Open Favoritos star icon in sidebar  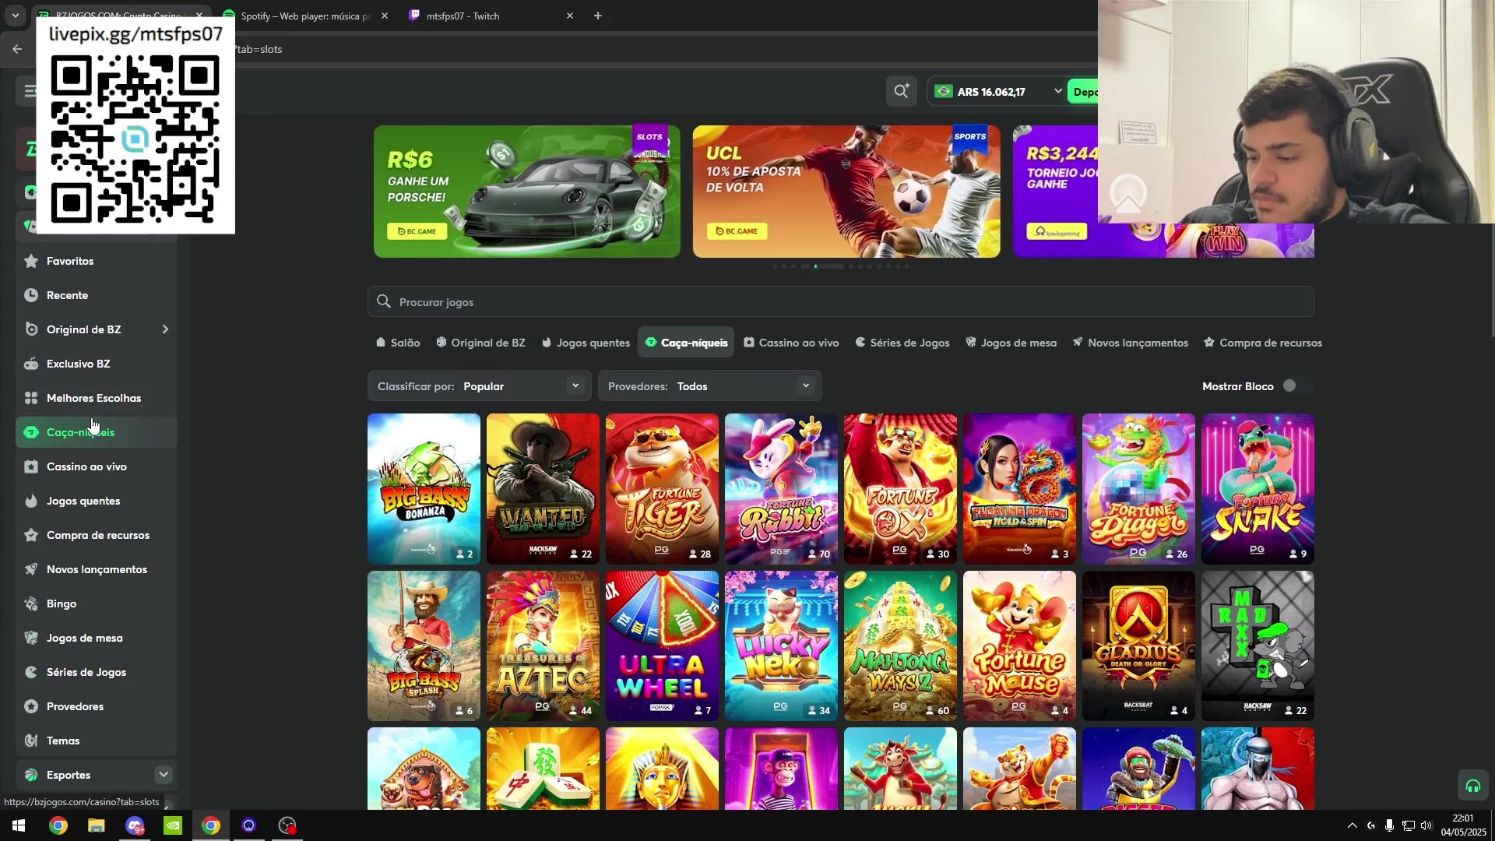click(31, 261)
